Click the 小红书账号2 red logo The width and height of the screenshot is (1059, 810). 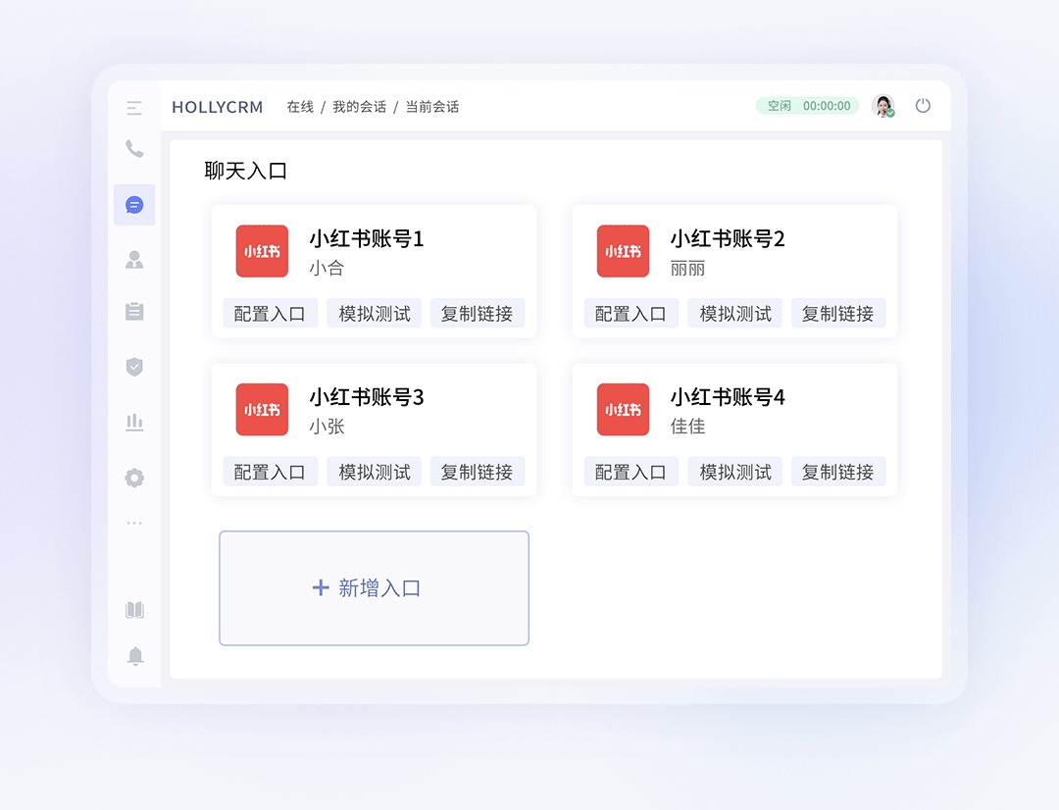(x=623, y=251)
